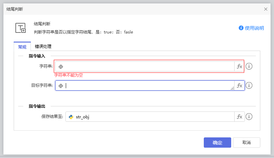Image resolution: width=274 pixels, height=158 pixels.
Task: Click Python icon in 目标字符串 input
Action: 61,86
